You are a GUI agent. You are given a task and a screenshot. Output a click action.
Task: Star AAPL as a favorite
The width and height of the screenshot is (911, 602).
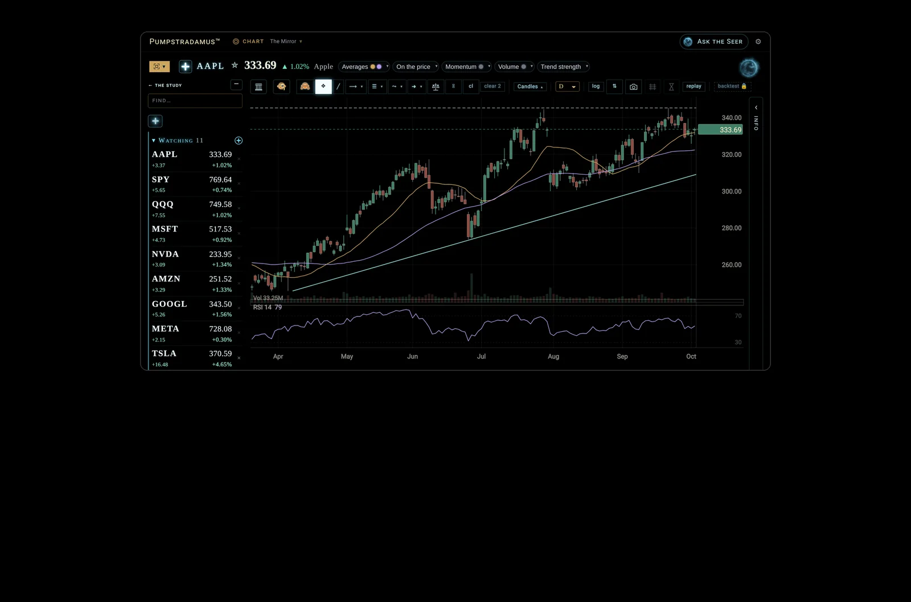click(235, 66)
